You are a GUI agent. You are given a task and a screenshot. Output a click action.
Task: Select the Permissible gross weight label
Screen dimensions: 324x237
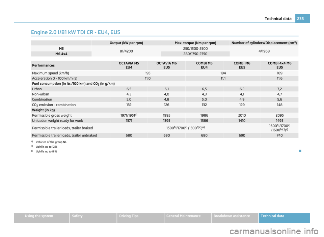click(52, 115)
